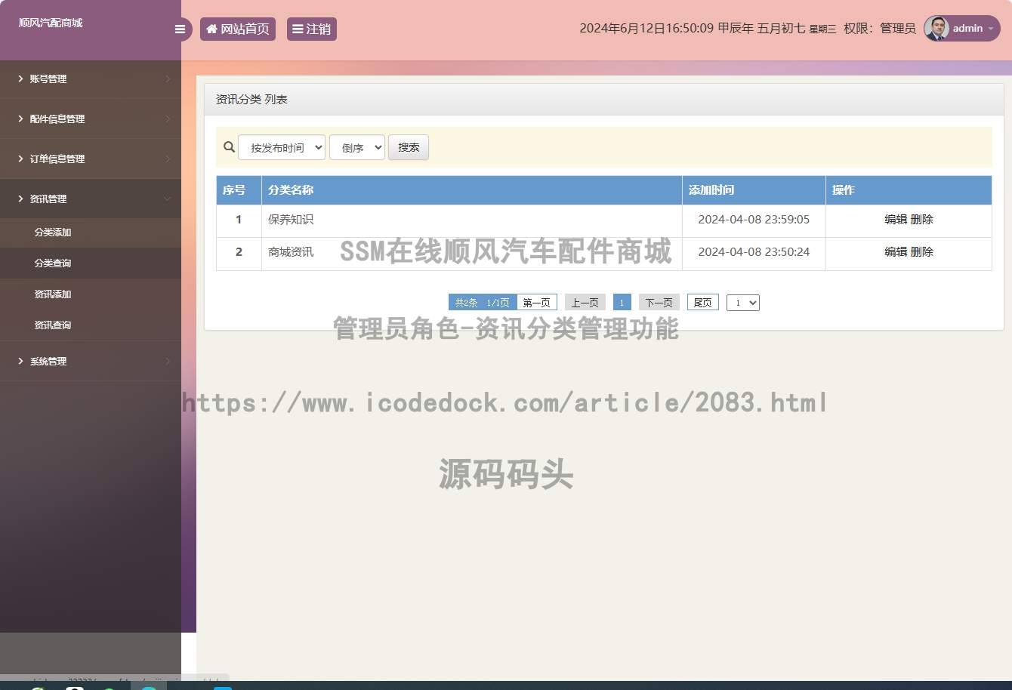Click the 添加时间 column header
1012x690 pixels.
[754, 190]
